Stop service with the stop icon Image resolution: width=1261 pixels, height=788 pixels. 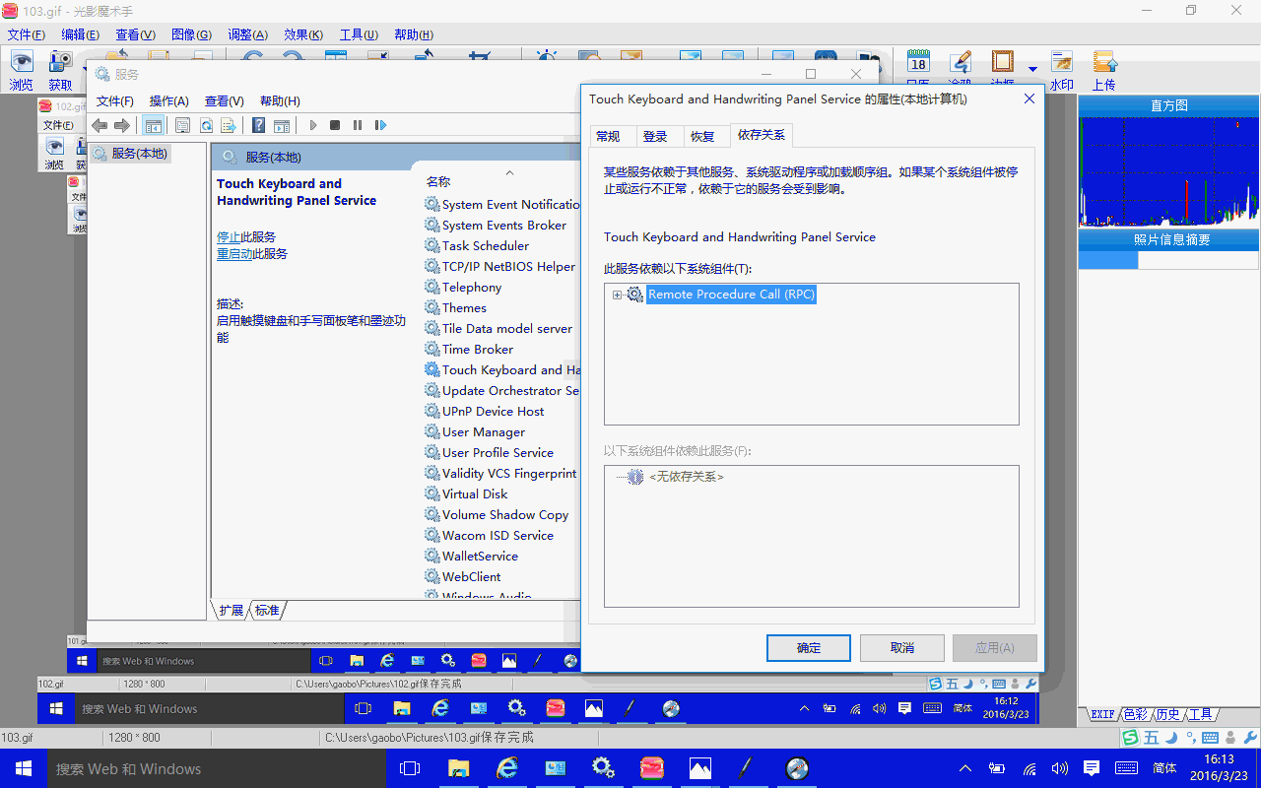[x=335, y=125]
